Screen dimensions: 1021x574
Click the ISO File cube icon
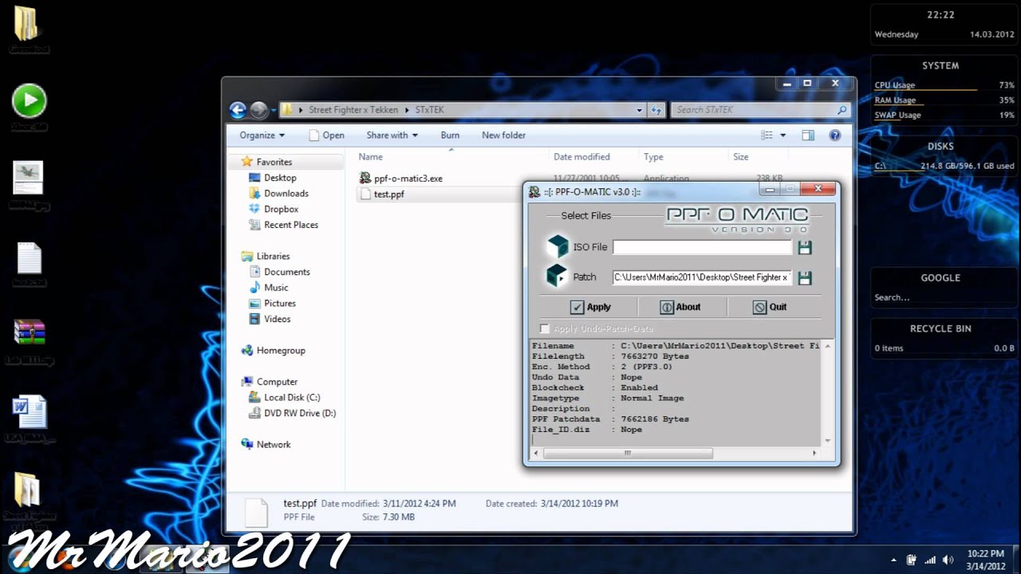point(557,246)
